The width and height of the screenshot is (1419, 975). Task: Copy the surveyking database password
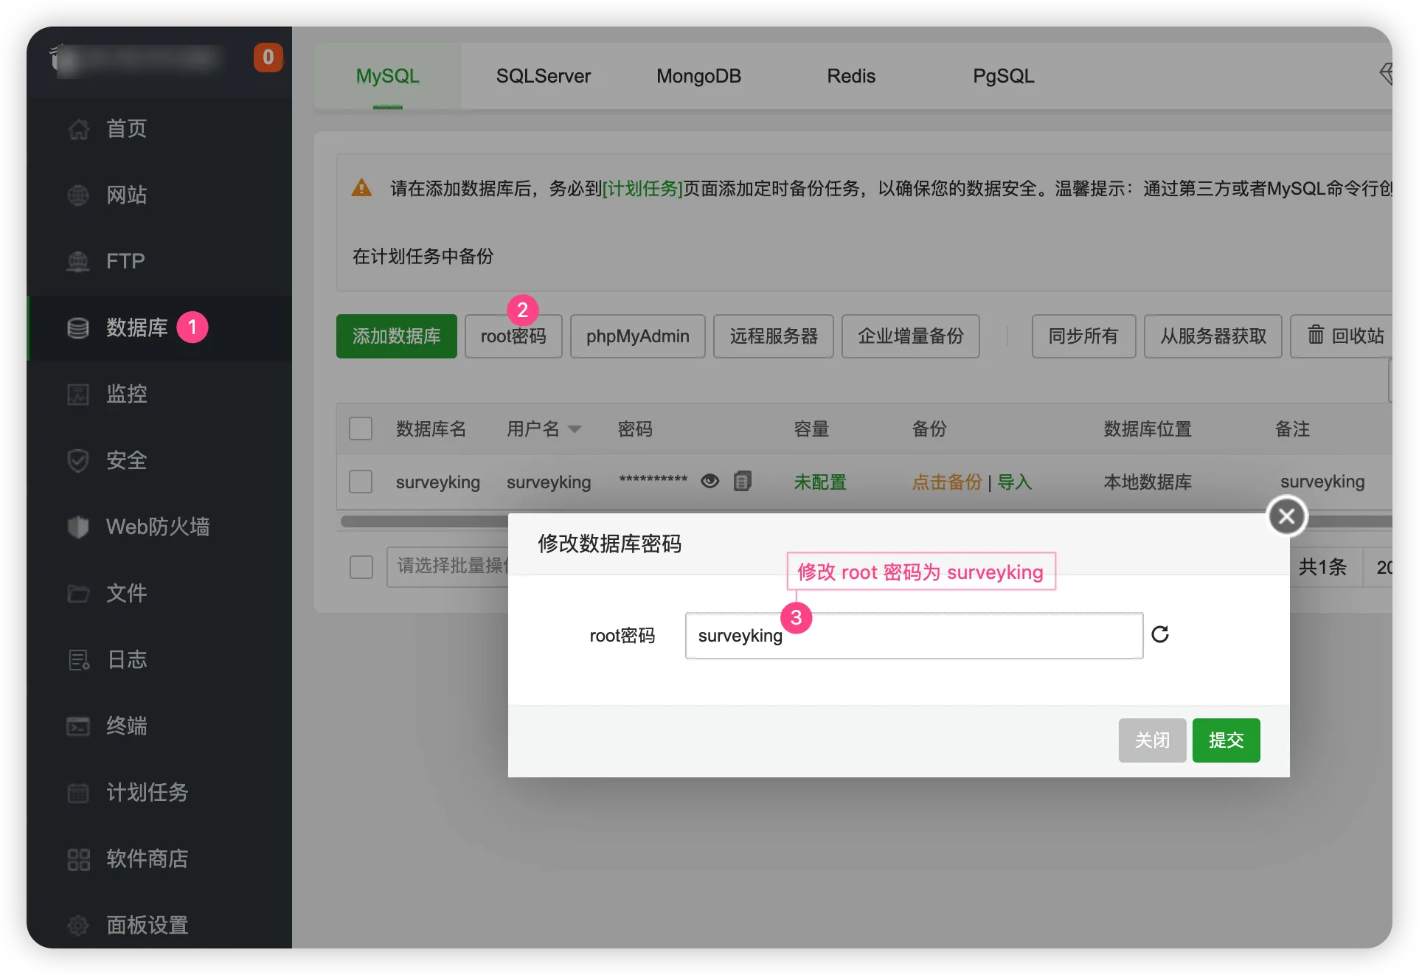743,481
